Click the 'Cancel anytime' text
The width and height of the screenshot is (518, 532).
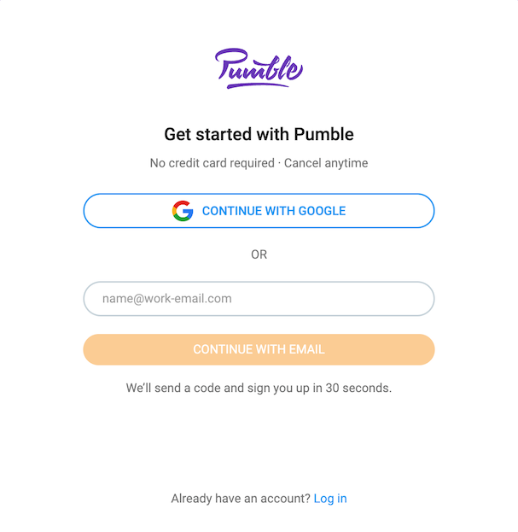pos(326,162)
